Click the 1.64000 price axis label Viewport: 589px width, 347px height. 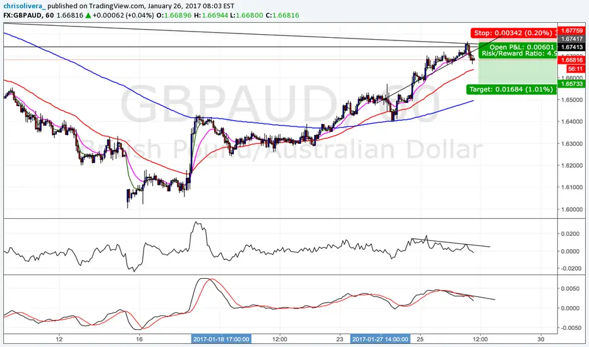[x=573, y=122]
